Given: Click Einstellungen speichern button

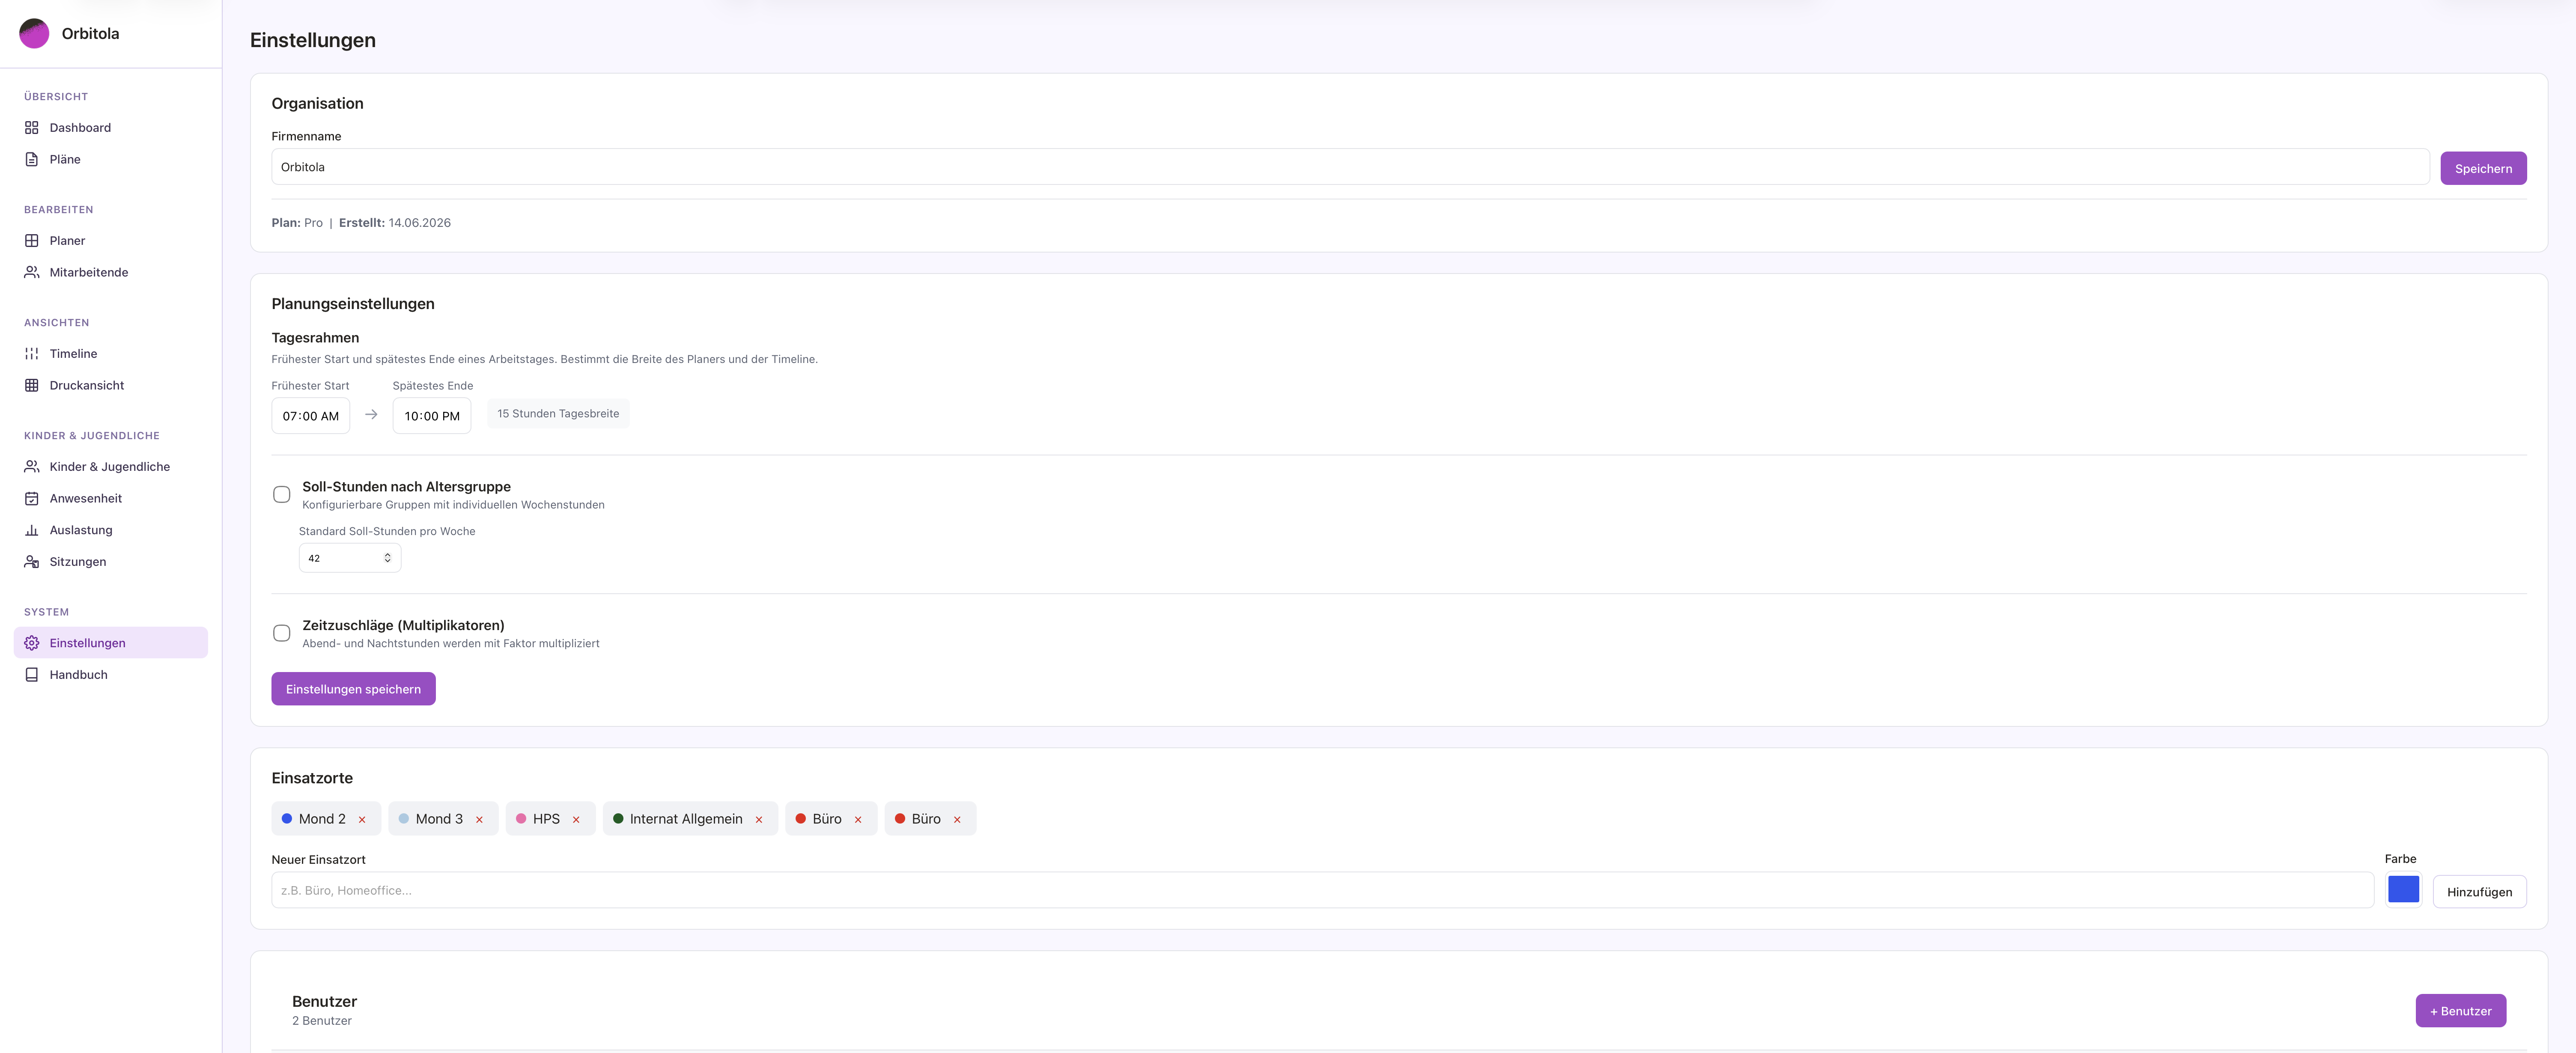Looking at the screenshot, I should pyautogui.click(x=353, y=689).
